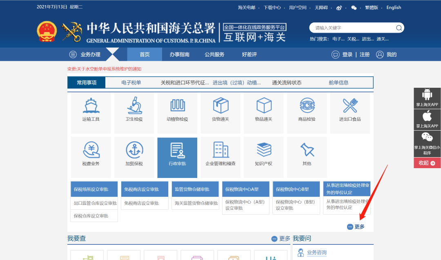Open the 海关电邮 link
The image size is (441, 260).
(x=246, y=8)
